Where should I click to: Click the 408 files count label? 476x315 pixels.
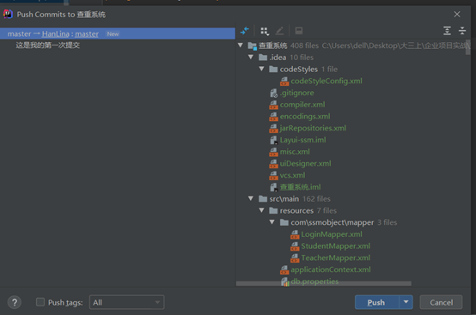pos(304,45)
